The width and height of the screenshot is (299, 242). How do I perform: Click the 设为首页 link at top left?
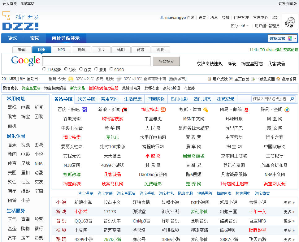click(x=10, y=4)
